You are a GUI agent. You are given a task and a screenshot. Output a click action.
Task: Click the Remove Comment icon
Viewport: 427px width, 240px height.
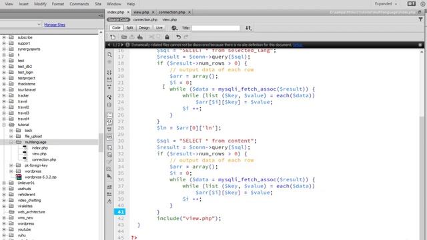(x=109, y=155)
